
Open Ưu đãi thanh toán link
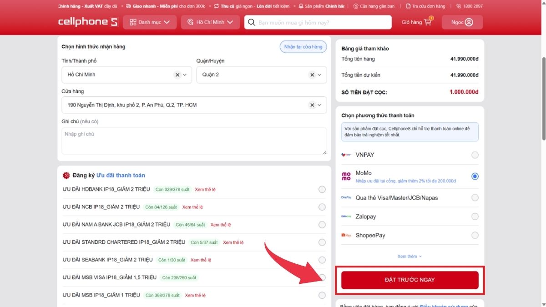pos(121,175)
